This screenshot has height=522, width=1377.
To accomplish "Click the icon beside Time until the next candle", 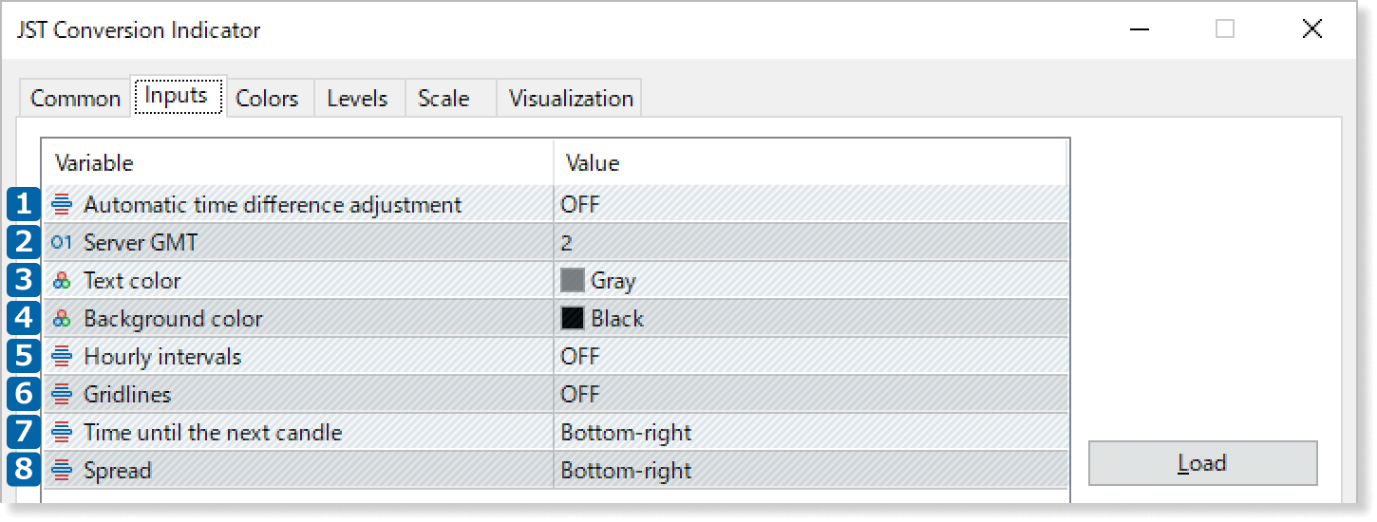I will pos(63,433).
